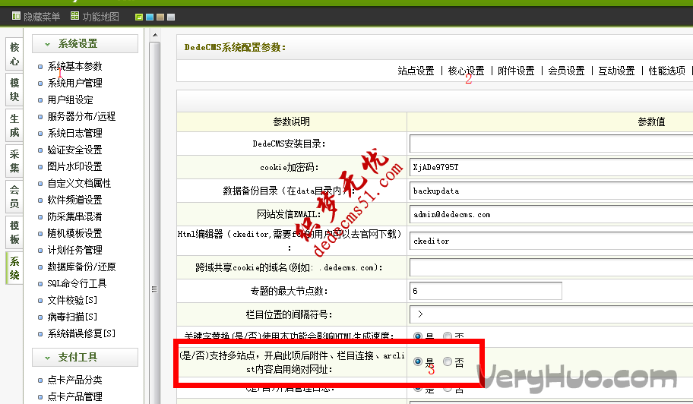This screenshot has height=404, width=693.
Task: Click the 数据备份目录 backupdata field
Action: click(x=551, y=191)
